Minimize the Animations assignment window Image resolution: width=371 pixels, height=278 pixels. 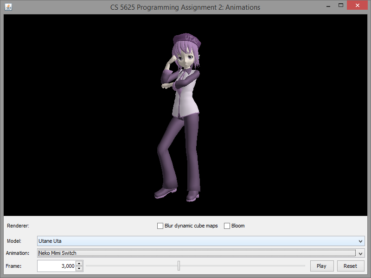pos(328,6)
